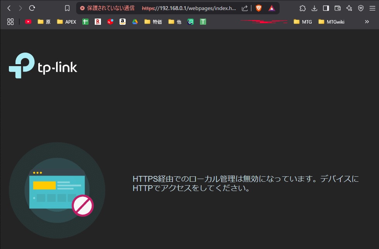Open the browser main hamburger menu
379x249 pixels.
pyautogui.click(x=372, y=8)
